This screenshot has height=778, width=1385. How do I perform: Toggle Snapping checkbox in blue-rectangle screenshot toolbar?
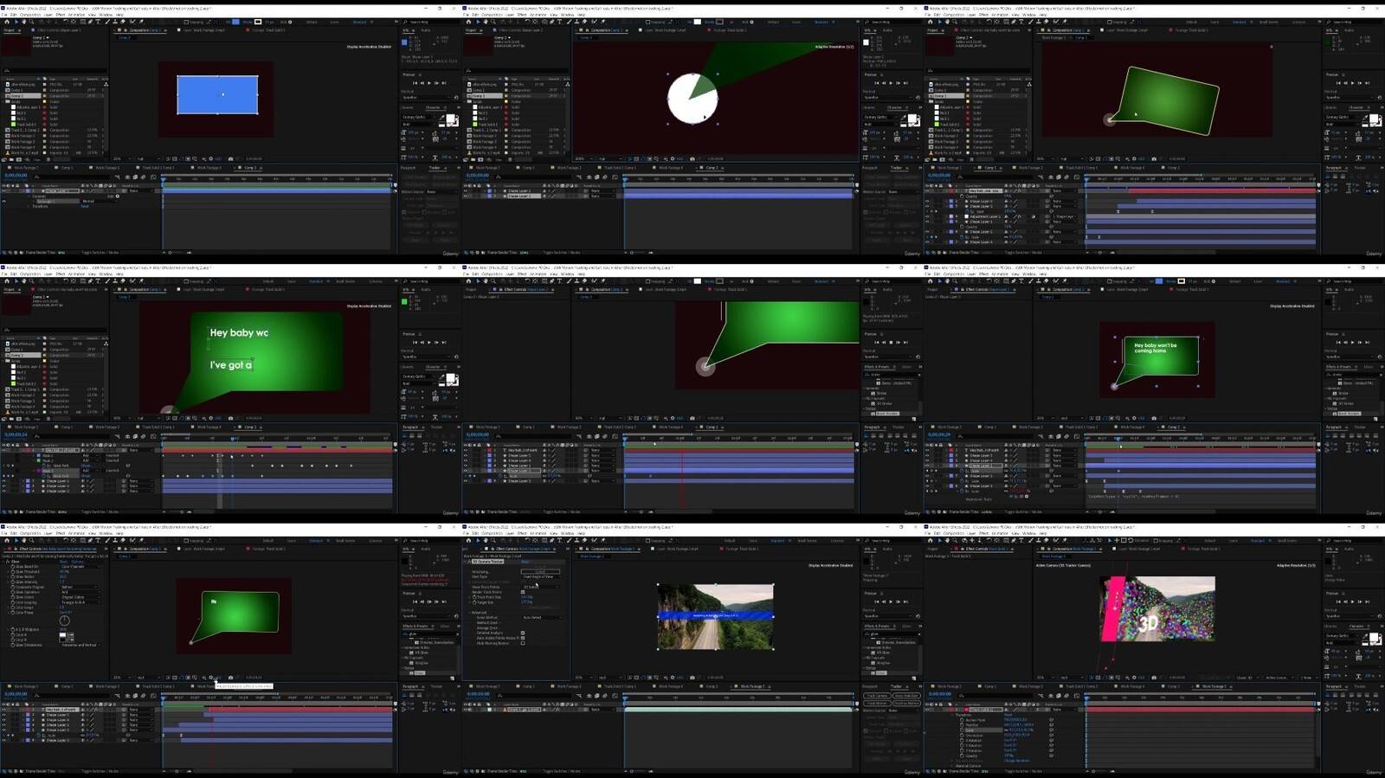(186, 22)
